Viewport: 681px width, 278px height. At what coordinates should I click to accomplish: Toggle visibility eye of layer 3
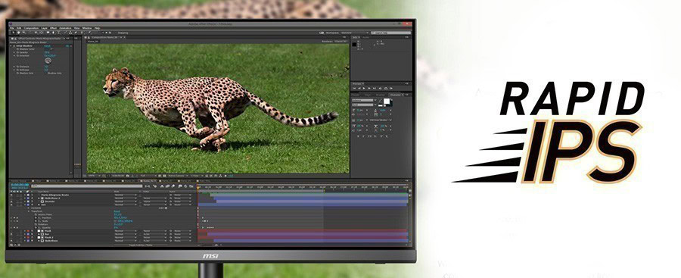click(x=11, y=201)
